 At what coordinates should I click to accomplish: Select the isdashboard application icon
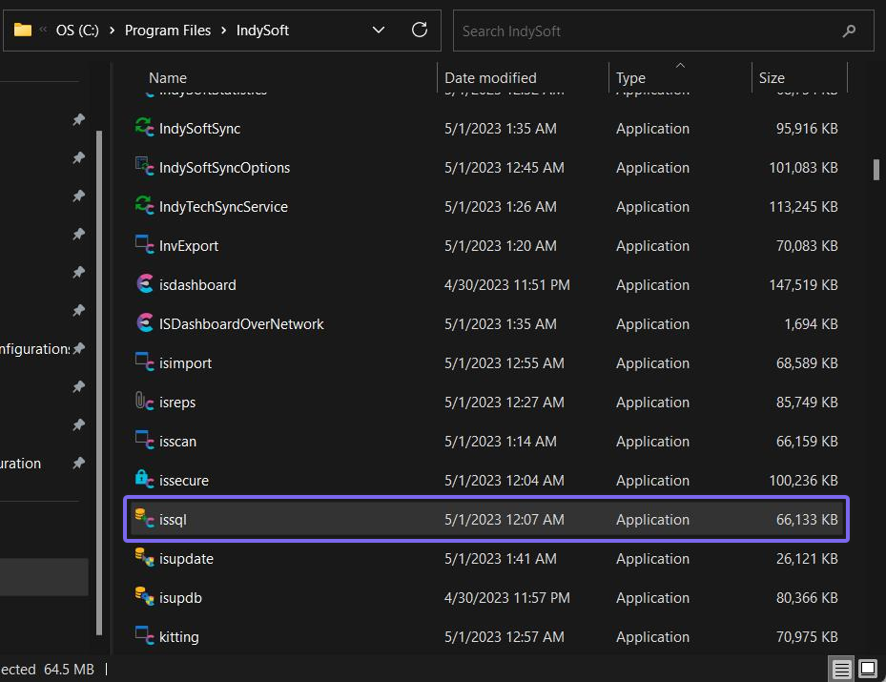[144, 284]
